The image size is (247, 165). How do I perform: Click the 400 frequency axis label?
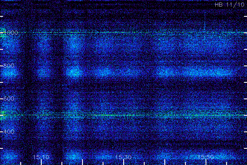pyautogui.click(x=9, y=132)
